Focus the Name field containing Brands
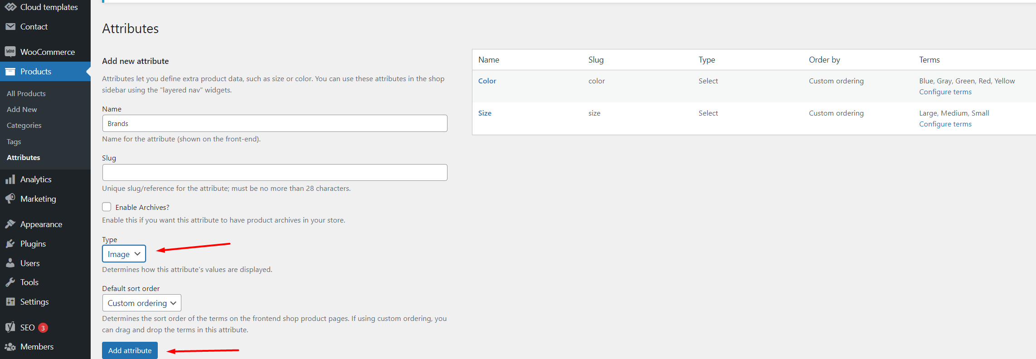Screen dimensions: 1036x359 [275, 123]
